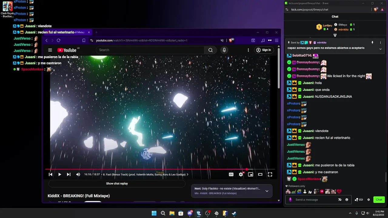View site information for kick.com
The height and width of the screenshot is (218, 388).
[x=287, y=9]
